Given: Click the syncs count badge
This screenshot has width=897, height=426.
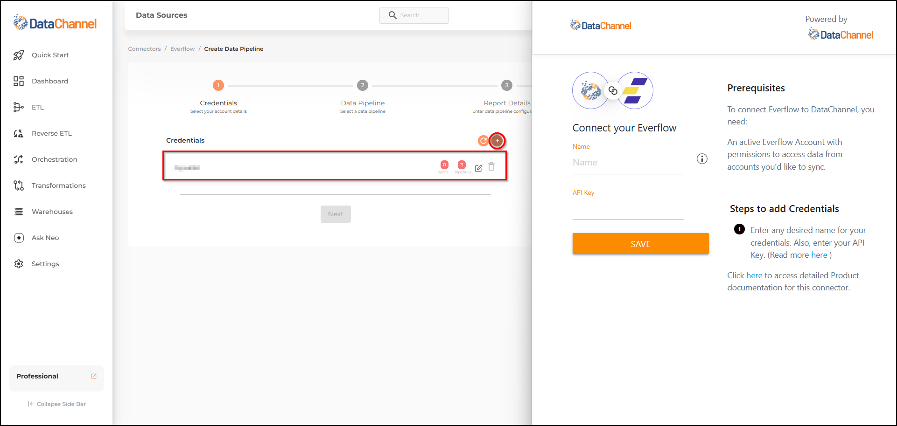Looking at the screenshot, I should tap(444, 165).
